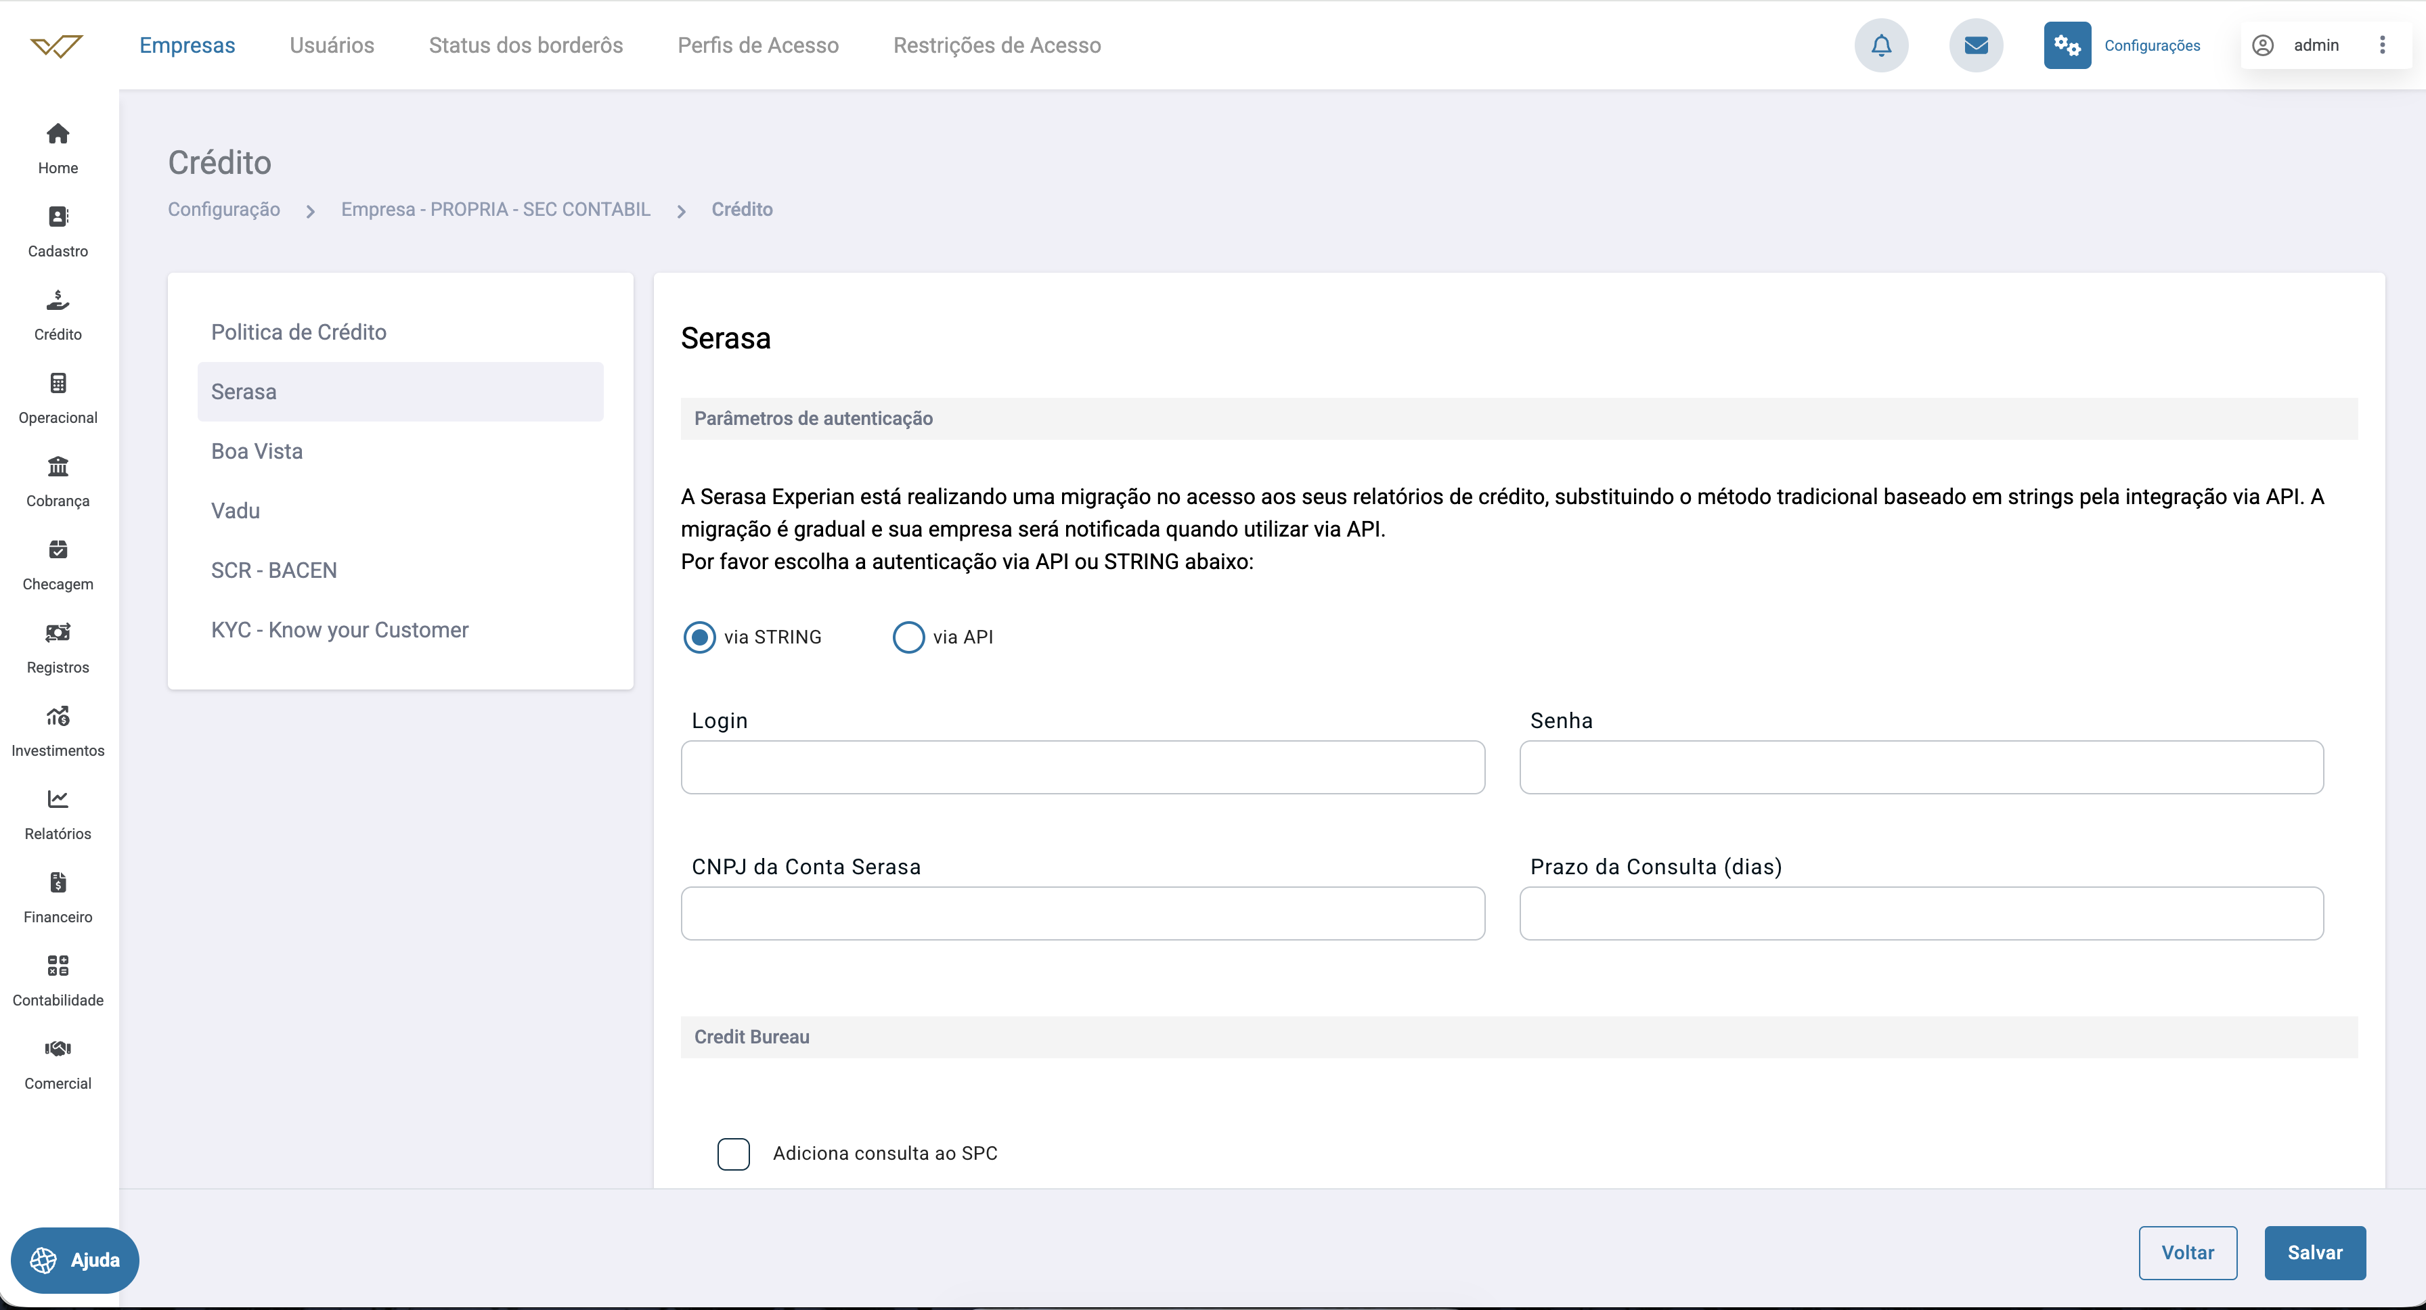Screen dimensions: 2426x1310
Task: Open the Crédito sidebar icon
Action: pyautogui.click(x=58, y=300)
